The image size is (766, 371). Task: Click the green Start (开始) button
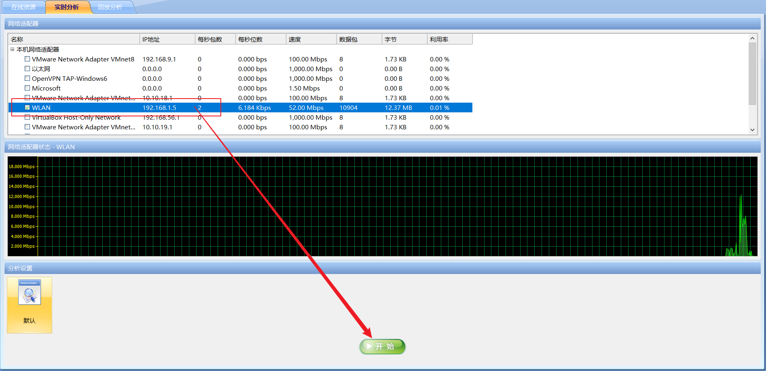(383, 346)
